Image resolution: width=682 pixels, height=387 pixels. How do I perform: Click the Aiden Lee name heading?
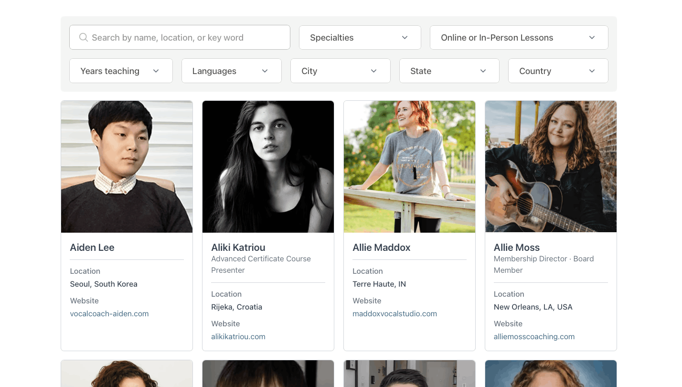(x=92, y=247)
